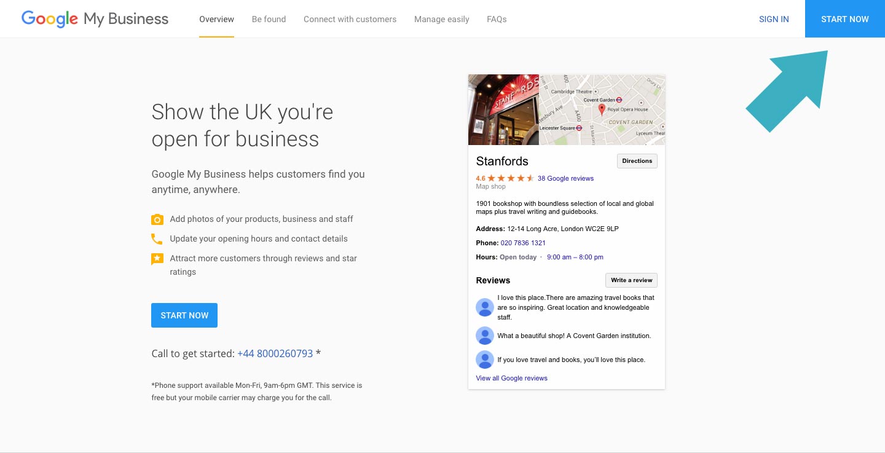885x453 pixels.
Task: Click the star review icon beside Attract customers
Action: click(x=157, y=259)
